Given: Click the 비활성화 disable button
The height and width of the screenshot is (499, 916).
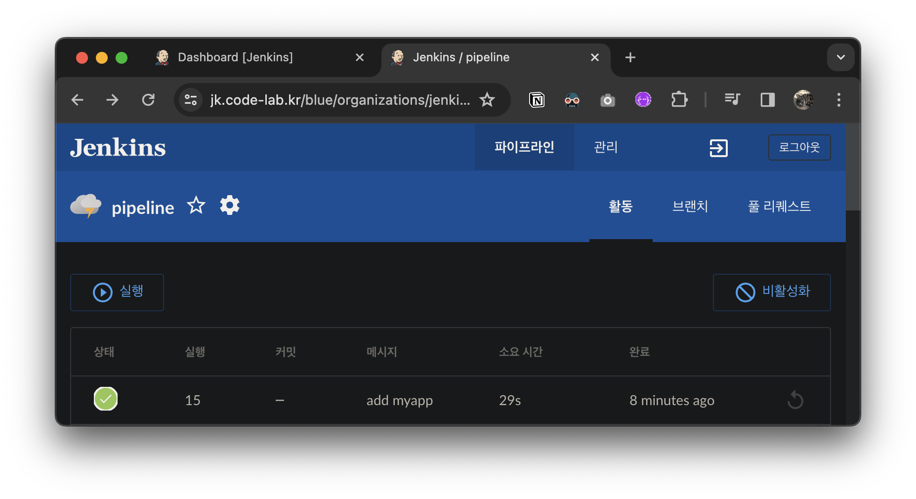Looking at the screenshot, I should [x=772, y=292].
